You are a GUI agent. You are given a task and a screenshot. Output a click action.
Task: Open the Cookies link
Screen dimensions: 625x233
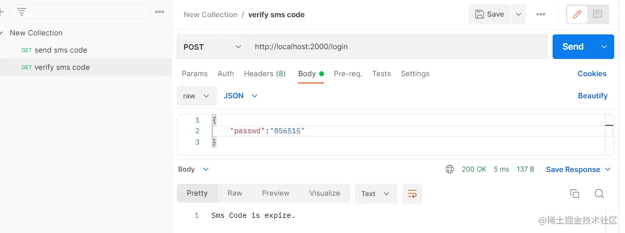[x=592, y=74]
